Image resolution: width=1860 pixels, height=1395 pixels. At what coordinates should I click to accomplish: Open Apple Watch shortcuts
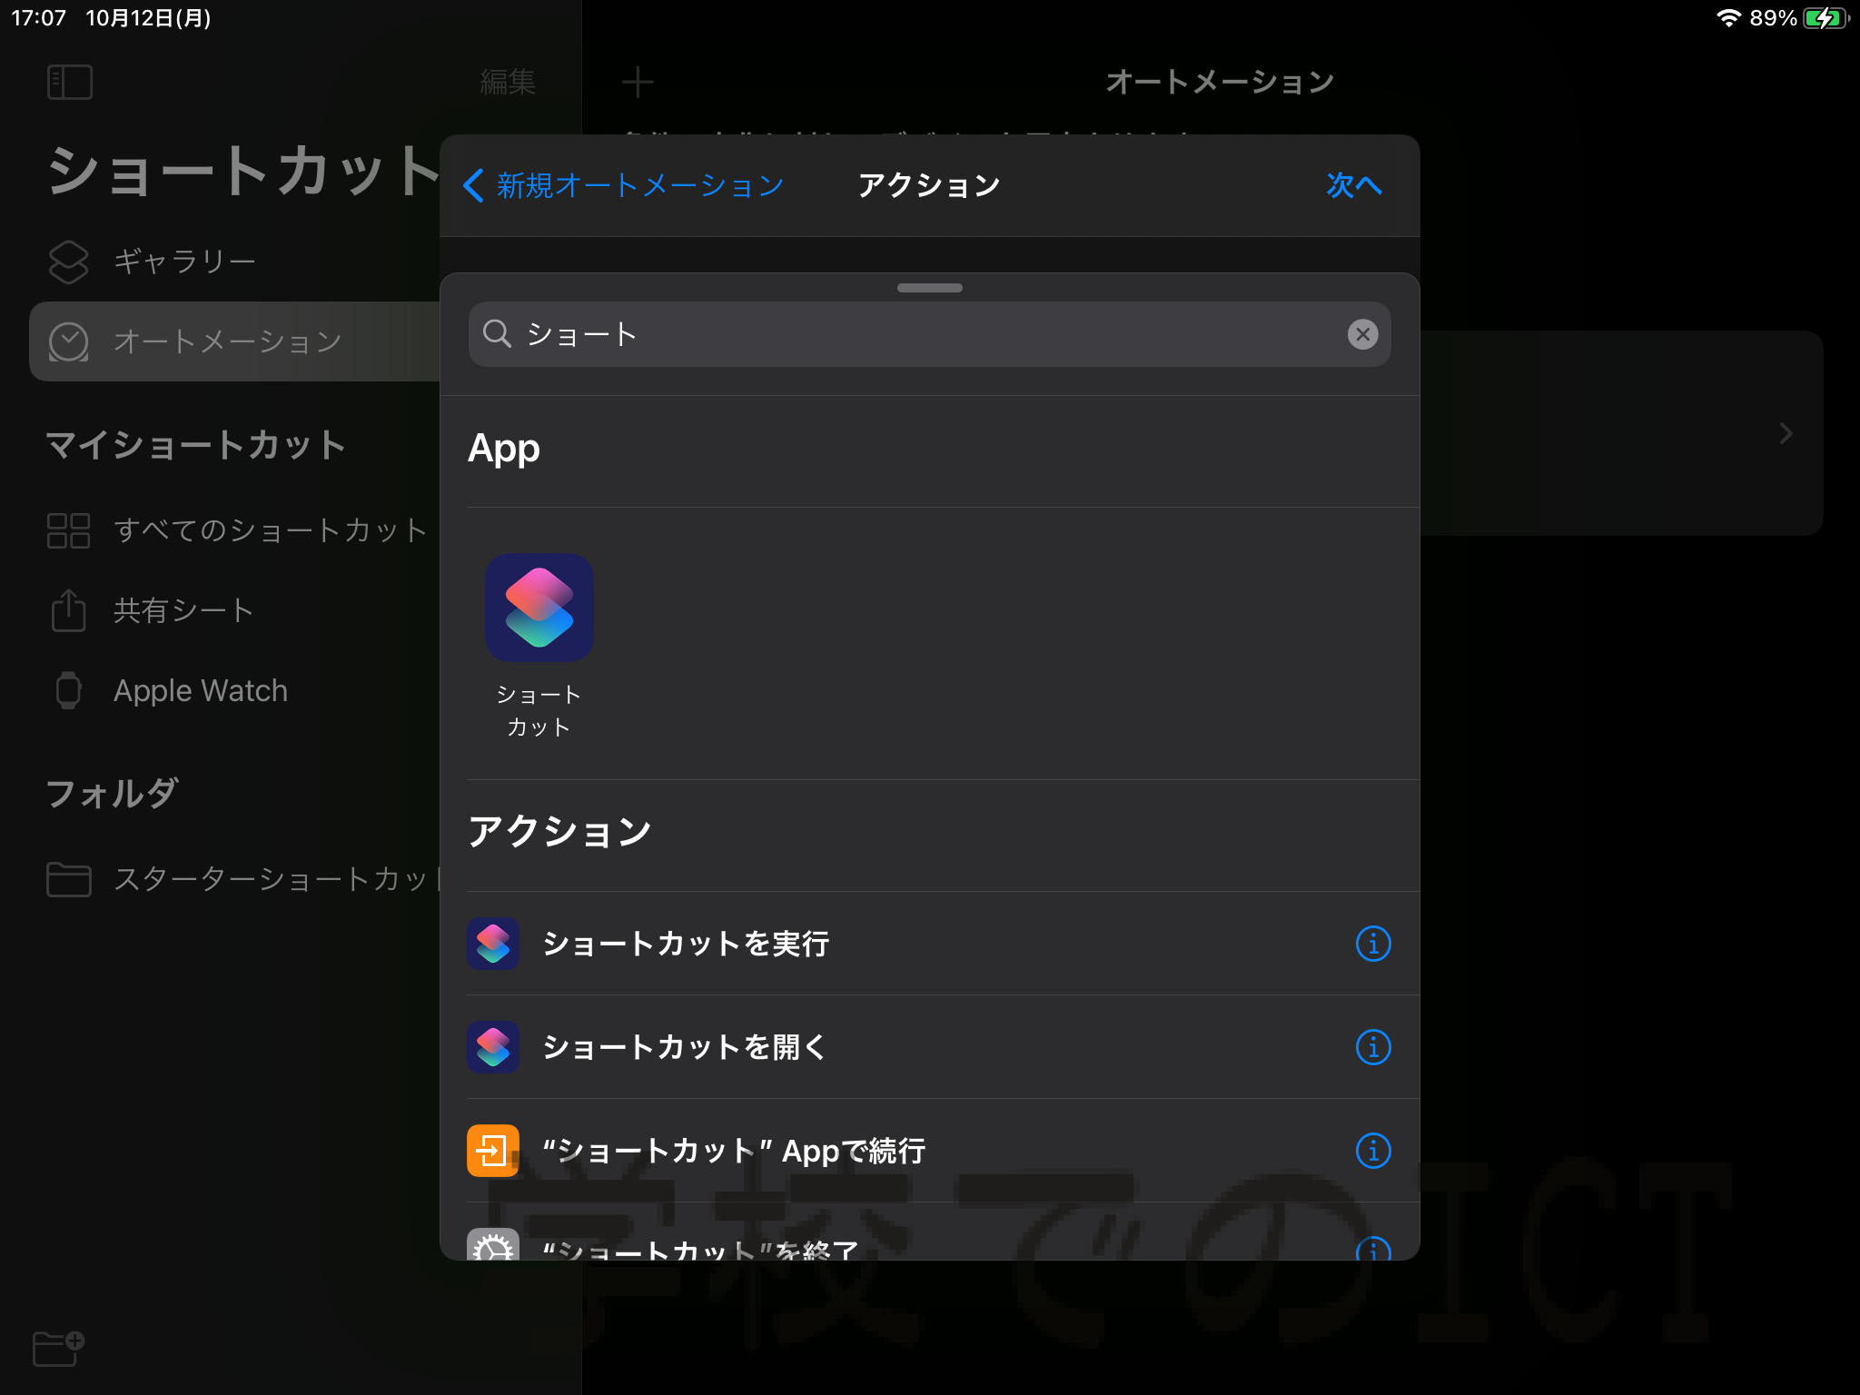(x=234, y=690)
